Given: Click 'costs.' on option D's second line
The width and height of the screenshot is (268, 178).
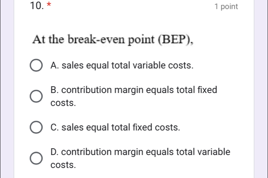Looking at the screenshot, I should 63,165.
